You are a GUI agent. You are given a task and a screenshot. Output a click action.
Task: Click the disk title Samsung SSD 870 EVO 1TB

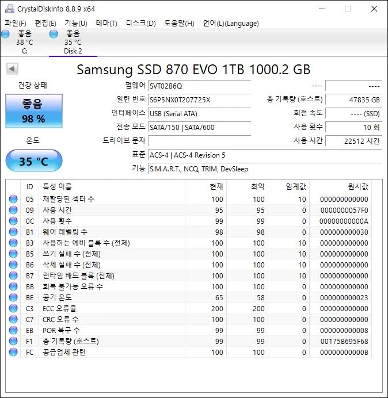(193, 69)
